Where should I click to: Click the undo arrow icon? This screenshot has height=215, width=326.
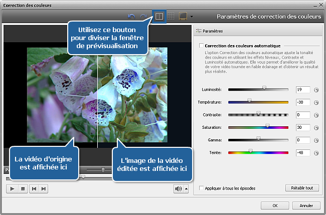tap(132, 17)
